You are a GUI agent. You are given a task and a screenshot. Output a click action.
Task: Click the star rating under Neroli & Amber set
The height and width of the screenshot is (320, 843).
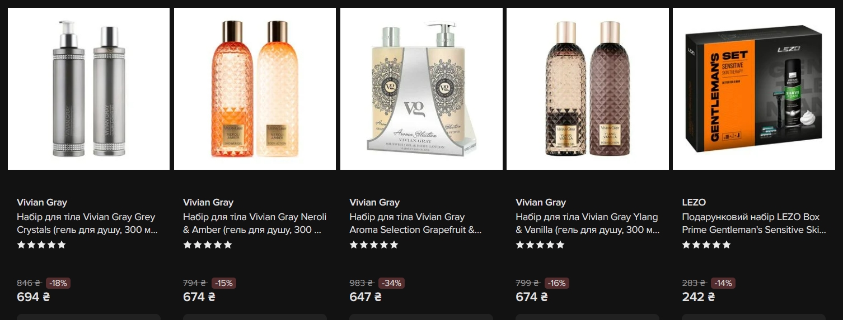(208, 245)
